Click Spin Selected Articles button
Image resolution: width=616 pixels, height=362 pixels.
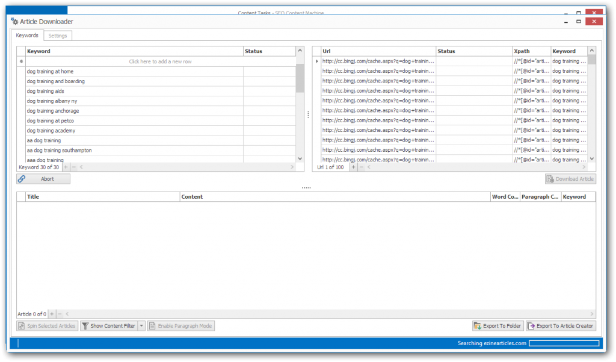pos(47,326)
